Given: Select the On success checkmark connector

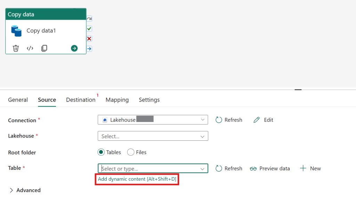Looking at the screenshot, I should 89,28.
